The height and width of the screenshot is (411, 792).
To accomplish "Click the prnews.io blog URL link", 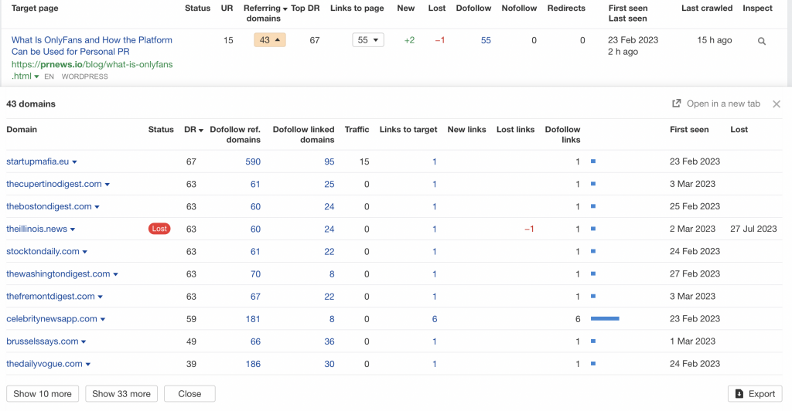I will coord(92,70).
